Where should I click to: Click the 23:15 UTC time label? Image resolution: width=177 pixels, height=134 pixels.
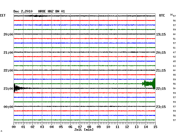point(161,107)
